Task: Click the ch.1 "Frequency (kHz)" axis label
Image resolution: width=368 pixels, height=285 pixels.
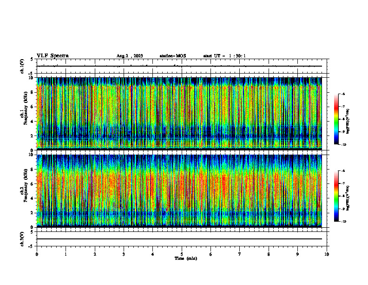Action: 26,108
